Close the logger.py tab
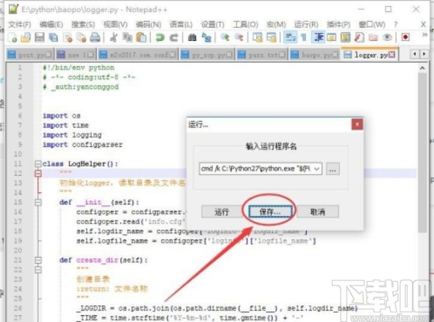This screenshot has width=434, height=322. [392, 55]
